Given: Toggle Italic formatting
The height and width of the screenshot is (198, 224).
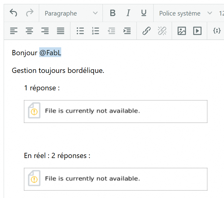Looking at the screenshot, I should (x=128, y=13).
